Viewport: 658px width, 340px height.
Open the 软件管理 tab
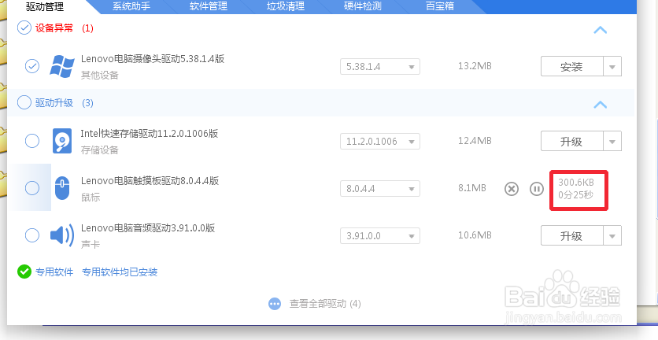click(209, 6)
